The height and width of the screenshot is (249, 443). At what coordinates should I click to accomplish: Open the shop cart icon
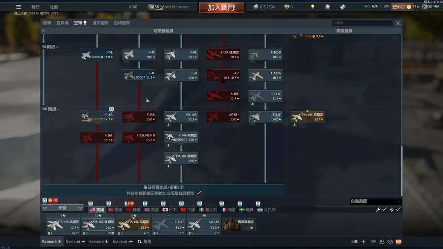pyautogui.click(x=395, y=7)
